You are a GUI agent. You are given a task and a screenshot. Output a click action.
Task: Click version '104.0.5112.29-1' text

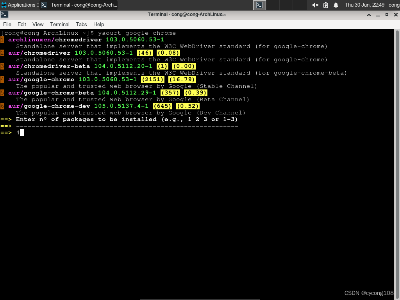pos(127,93)
